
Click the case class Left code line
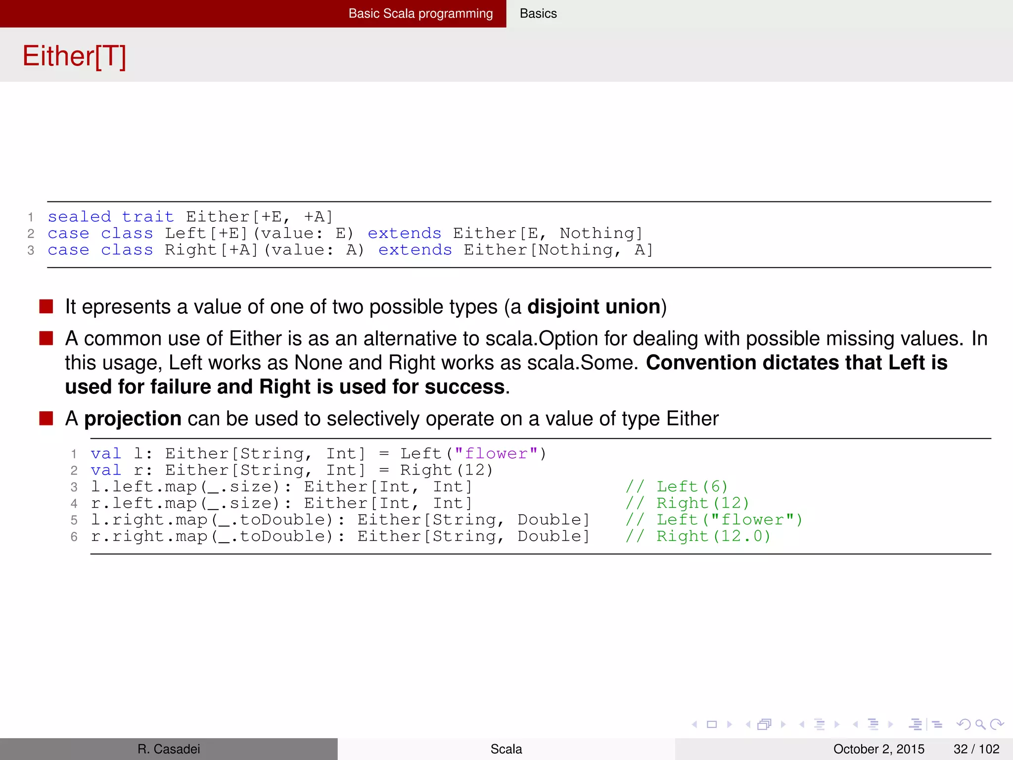point(345,234)
